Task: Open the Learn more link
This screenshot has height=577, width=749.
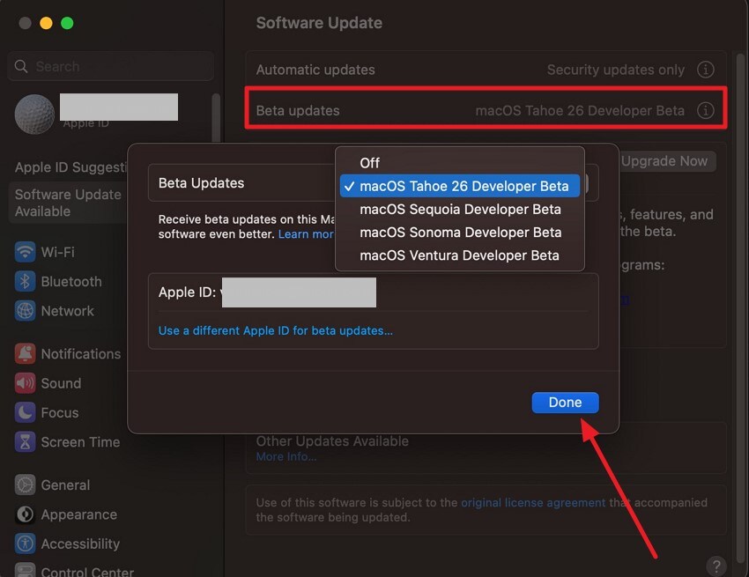Action: [304, 233]
